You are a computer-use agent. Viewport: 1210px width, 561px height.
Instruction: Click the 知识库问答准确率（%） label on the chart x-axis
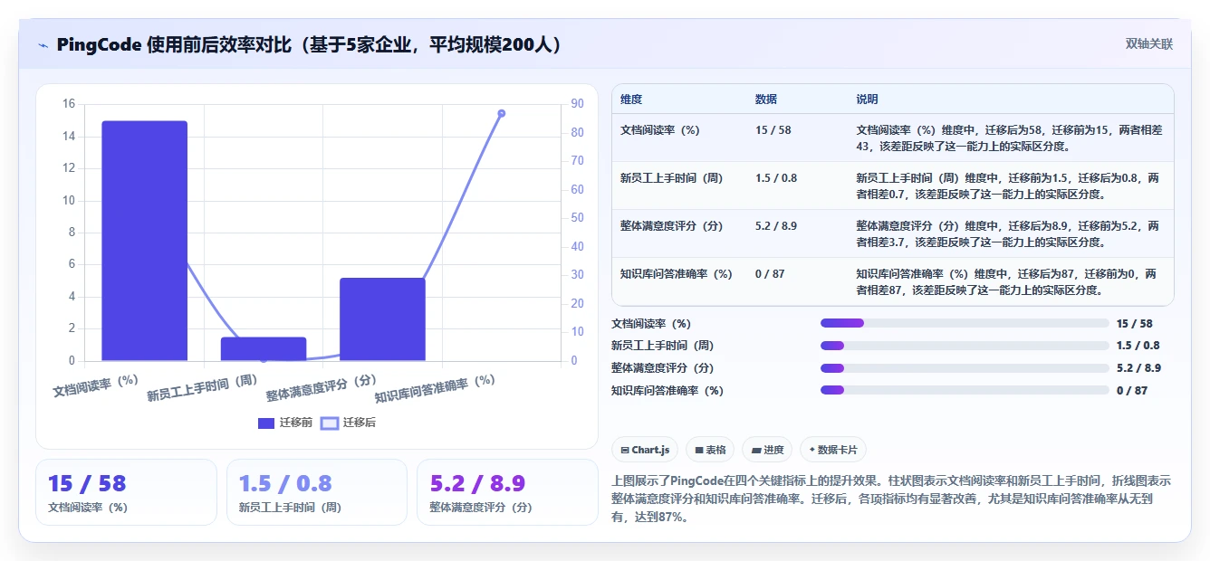(435, 389)
